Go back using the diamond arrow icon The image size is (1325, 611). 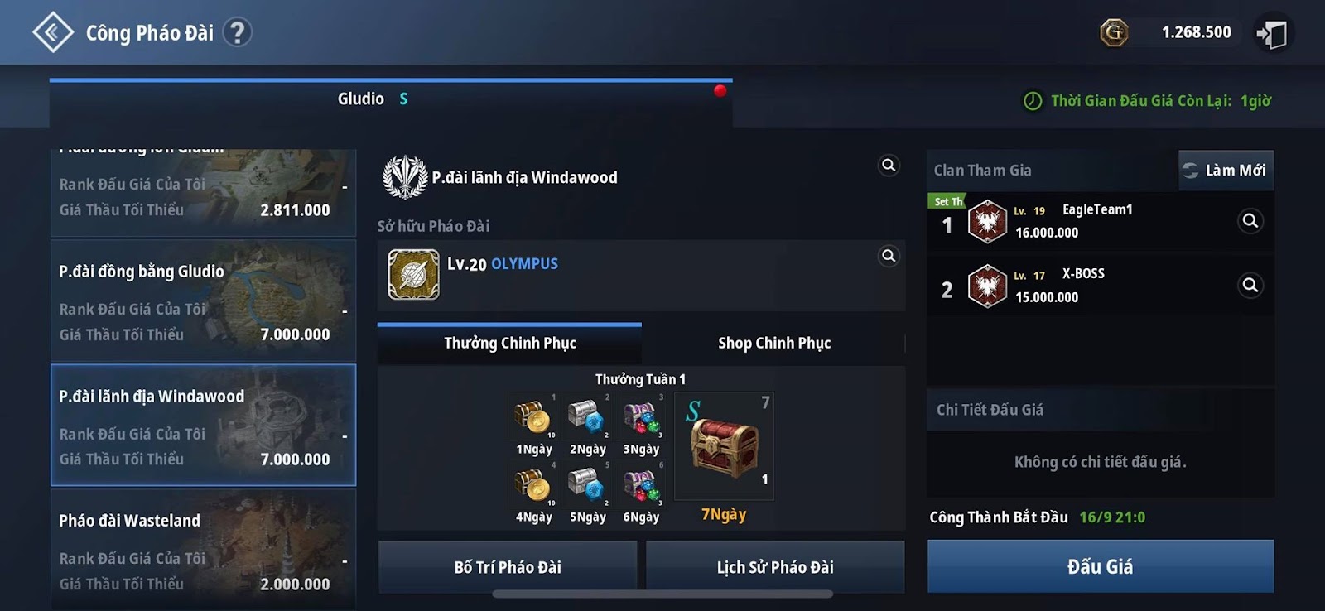coord(53,32)
